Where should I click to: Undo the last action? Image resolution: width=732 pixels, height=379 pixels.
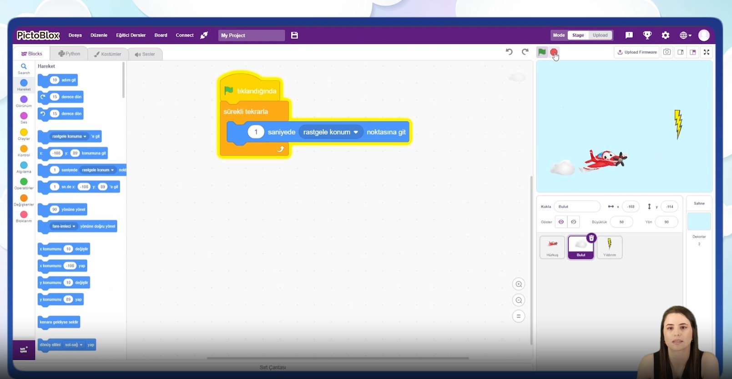tap(509, 52)
